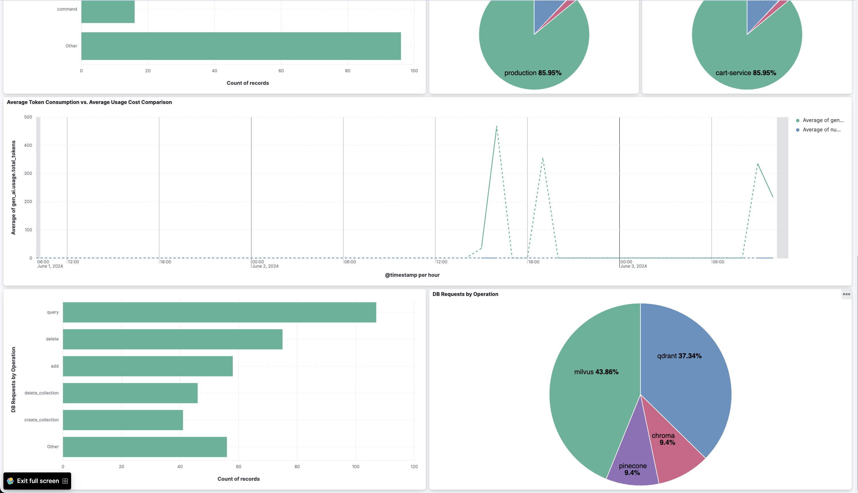
Task: Click the delete operation bar
Action: pyautogui.click(x=173, y=339)
